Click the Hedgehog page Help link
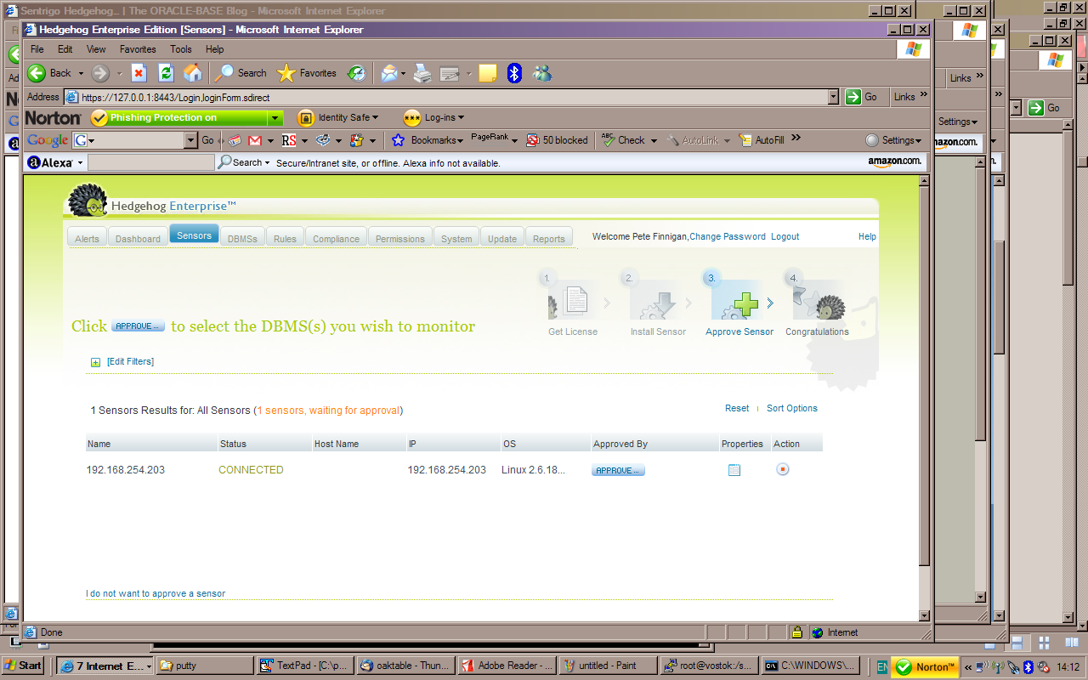Viewport: 1088px width, 680px height. [867, 236]
